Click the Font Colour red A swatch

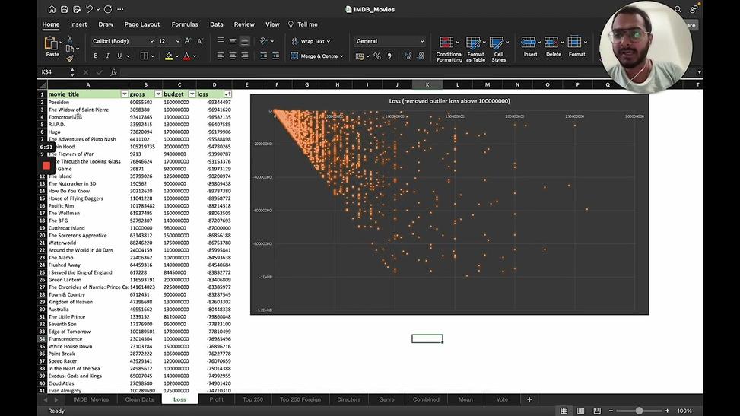pyautogui.click(x=186, y=56)
